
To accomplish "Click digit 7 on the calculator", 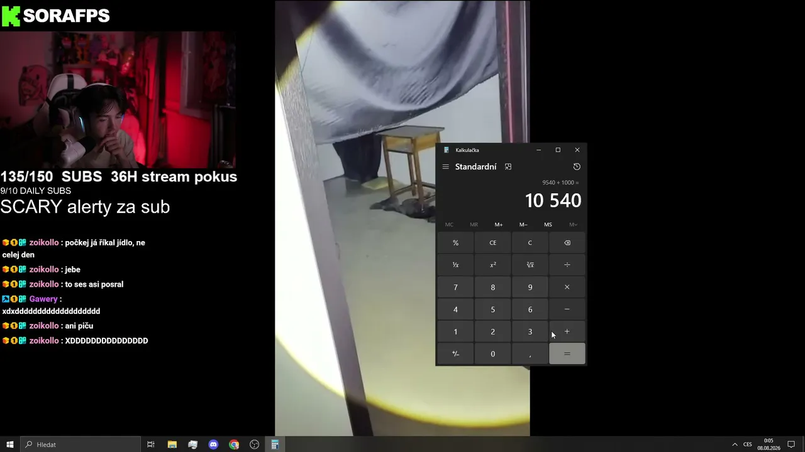I will coord(455,288).
